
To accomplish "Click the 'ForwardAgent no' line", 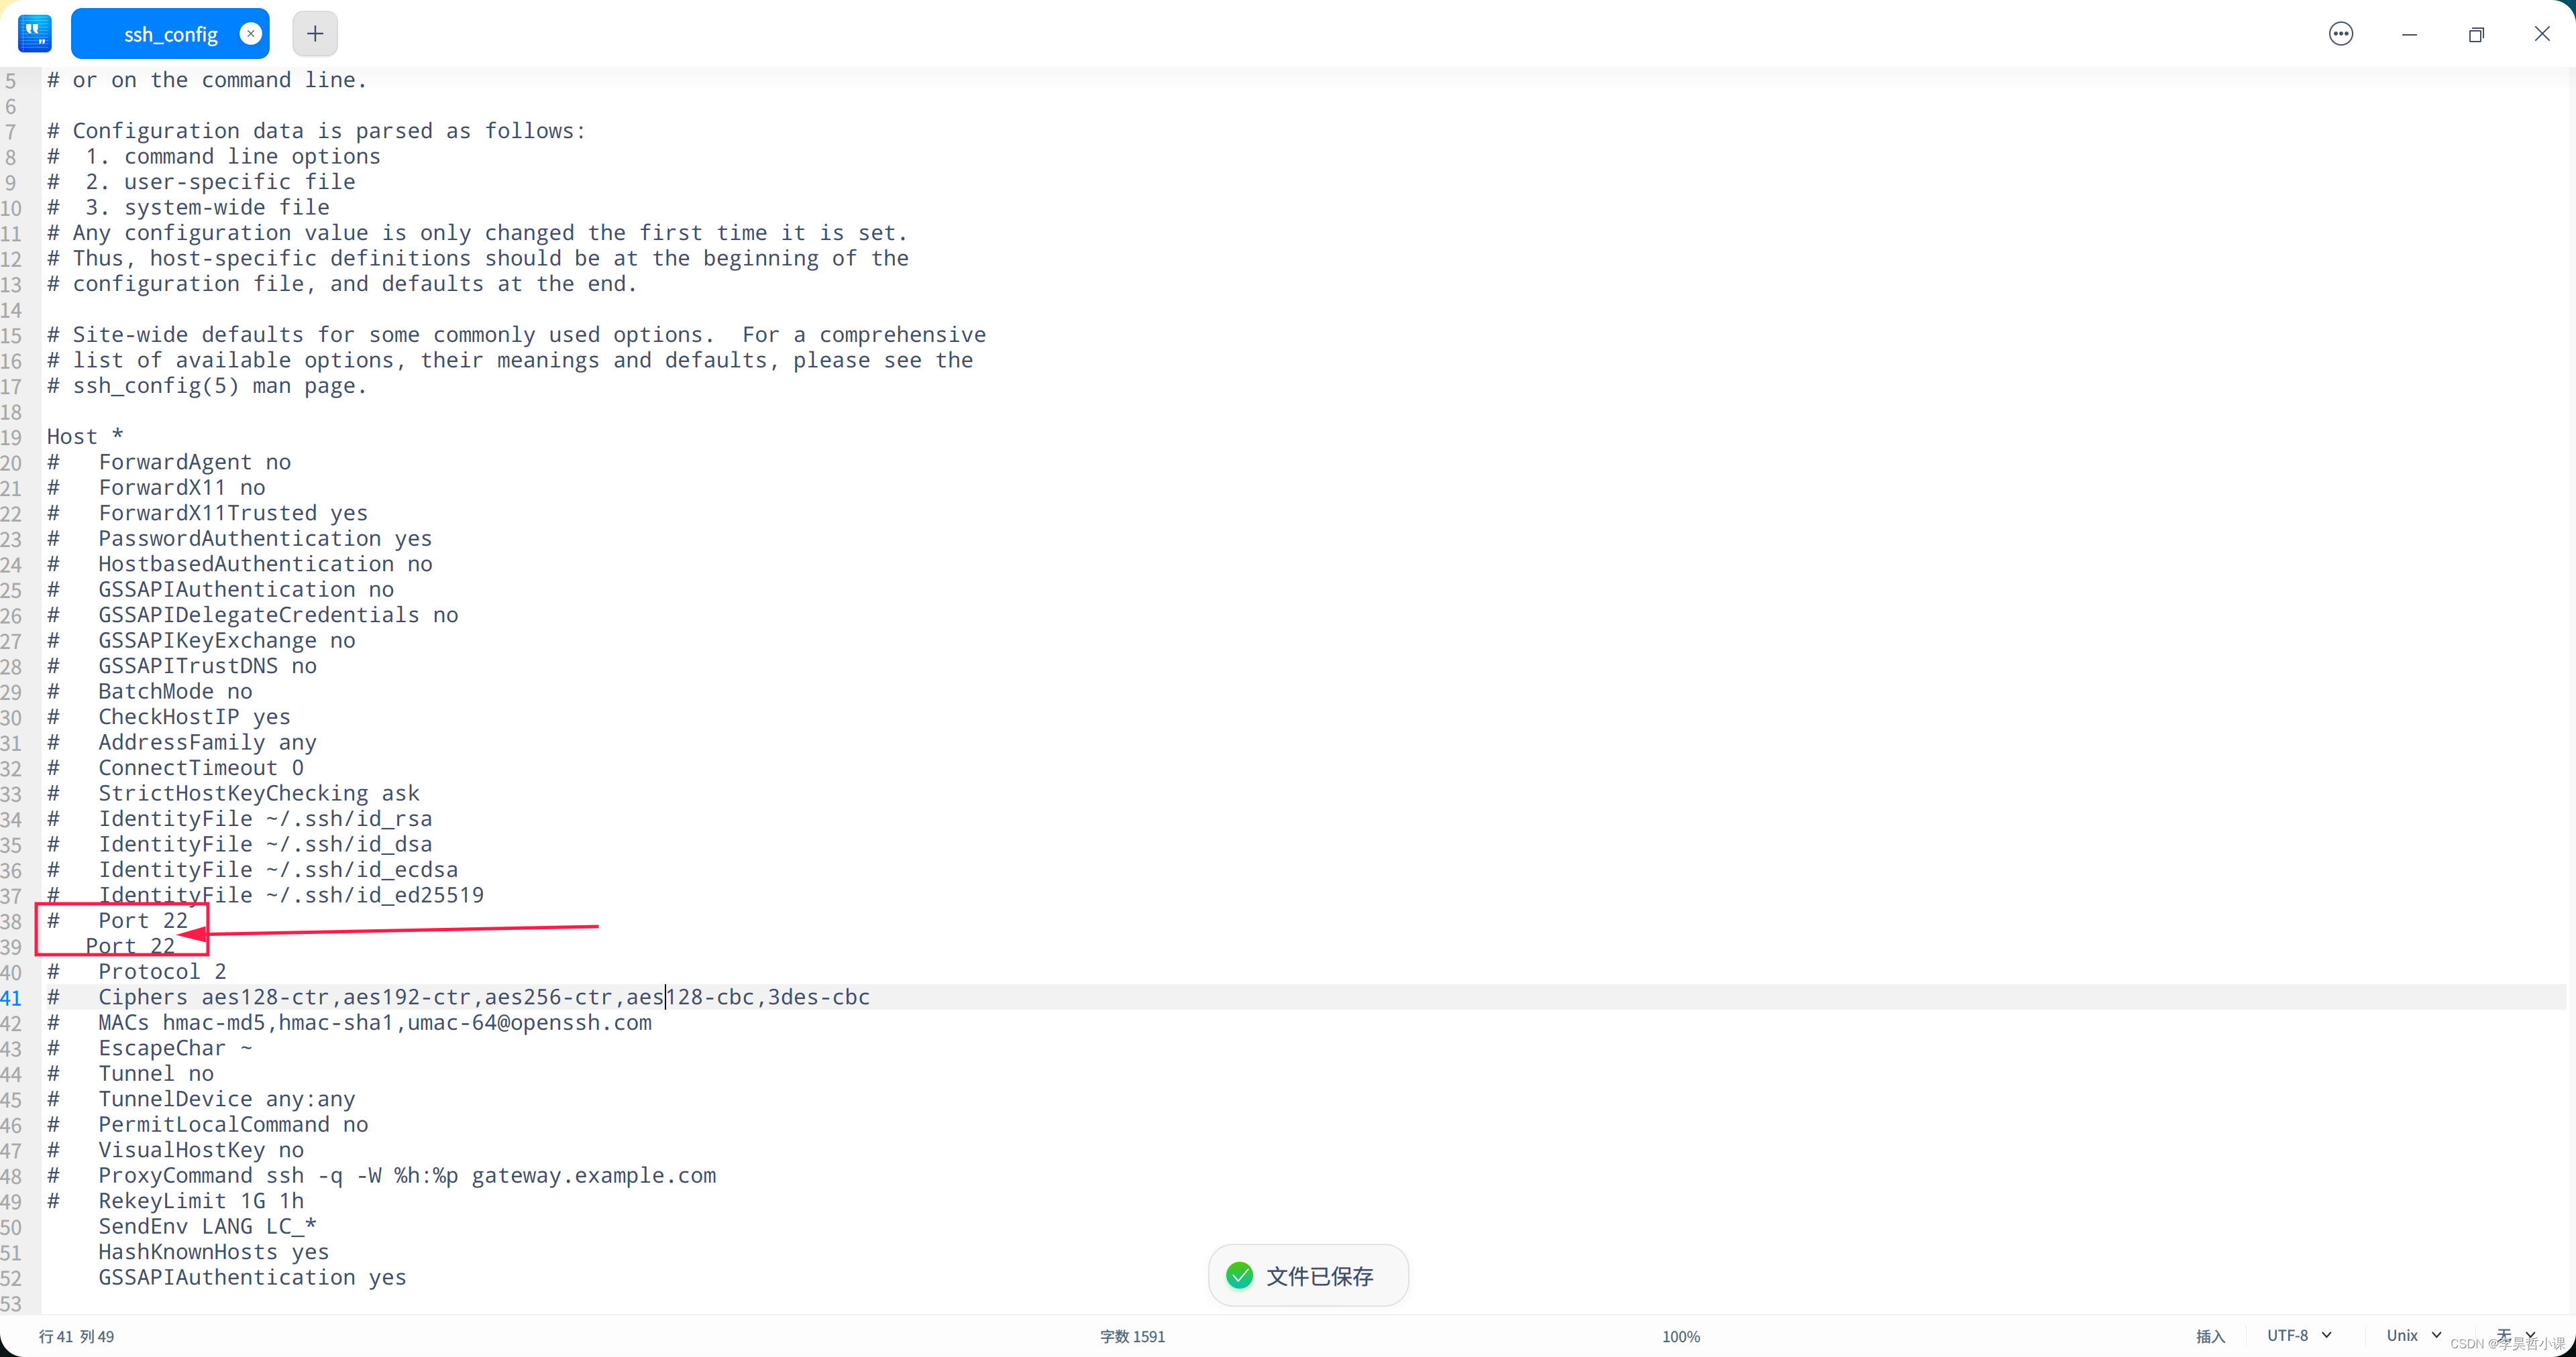I will click(x=169, y=462).
